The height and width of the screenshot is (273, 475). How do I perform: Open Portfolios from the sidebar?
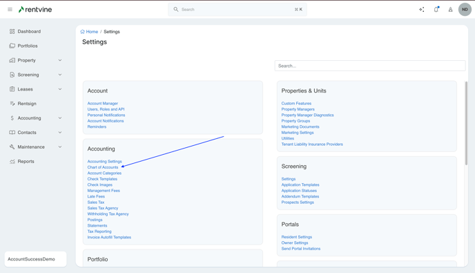pyautogui.click(x=28, y=46)
